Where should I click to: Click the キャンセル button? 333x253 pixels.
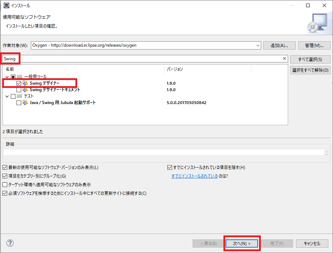pos(312,243)
